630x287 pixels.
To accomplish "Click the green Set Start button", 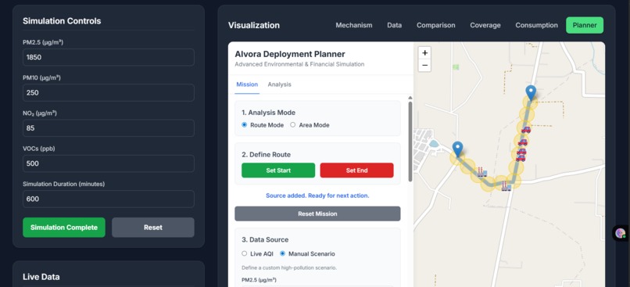I will (278, 170).
